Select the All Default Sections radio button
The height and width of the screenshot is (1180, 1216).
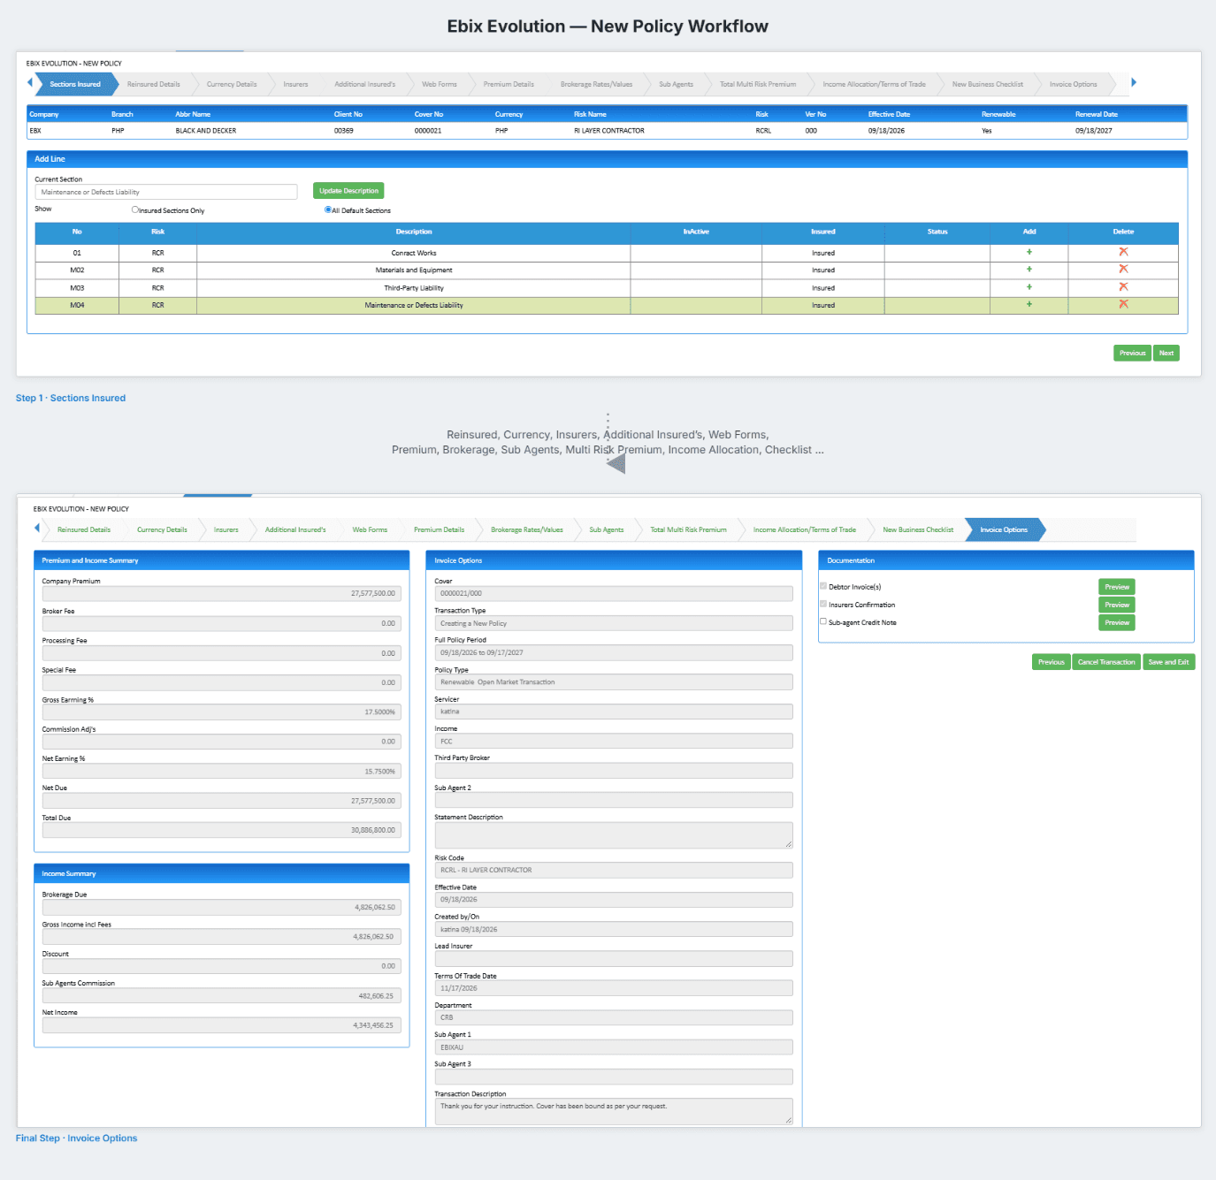tap(328, 209)
